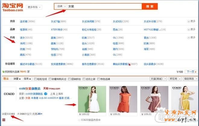The width and height of the screenshot is (199, 126).
Task: Click the green shop icon near 找到相关店铺
Action: pyautogui.click(x=3, y=72)
